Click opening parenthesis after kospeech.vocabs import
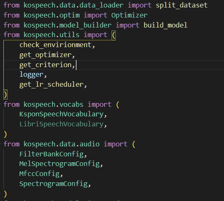This screenshot has width=224, height=201. coord(118,105)
